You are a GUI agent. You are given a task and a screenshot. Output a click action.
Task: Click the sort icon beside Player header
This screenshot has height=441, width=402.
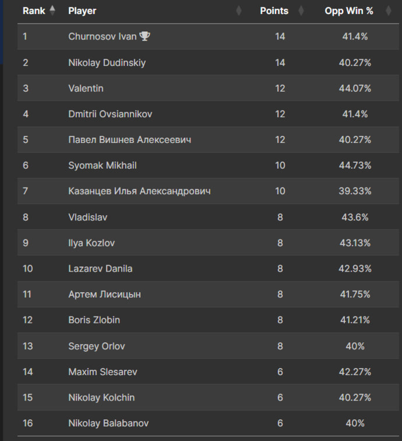[x=239, y=11]
